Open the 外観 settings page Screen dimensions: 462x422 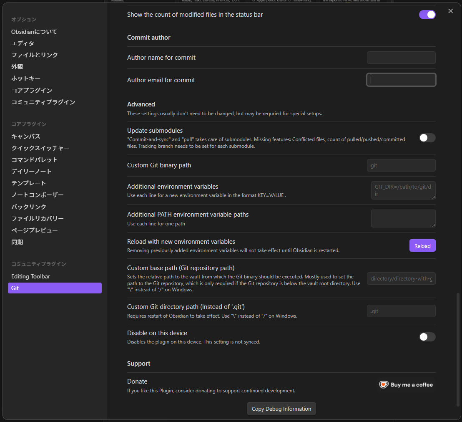17,66
